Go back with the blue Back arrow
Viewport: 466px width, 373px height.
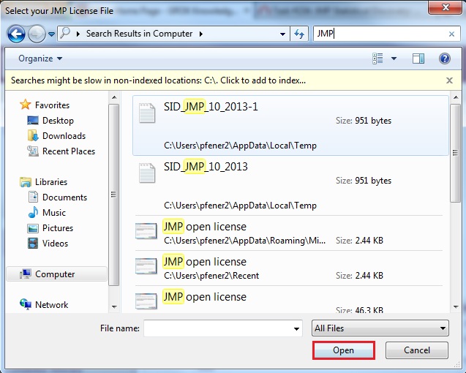point(16,34)
